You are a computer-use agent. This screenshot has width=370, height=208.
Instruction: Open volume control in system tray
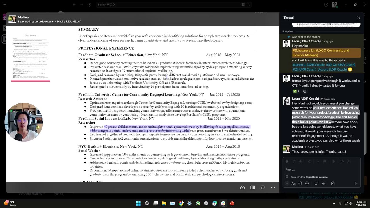coord(351,203)
